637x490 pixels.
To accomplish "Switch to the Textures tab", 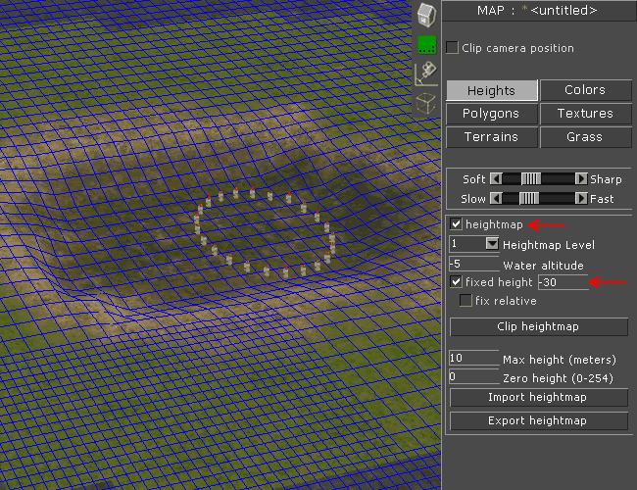I will pyautogui.click(x=585, y=114).
